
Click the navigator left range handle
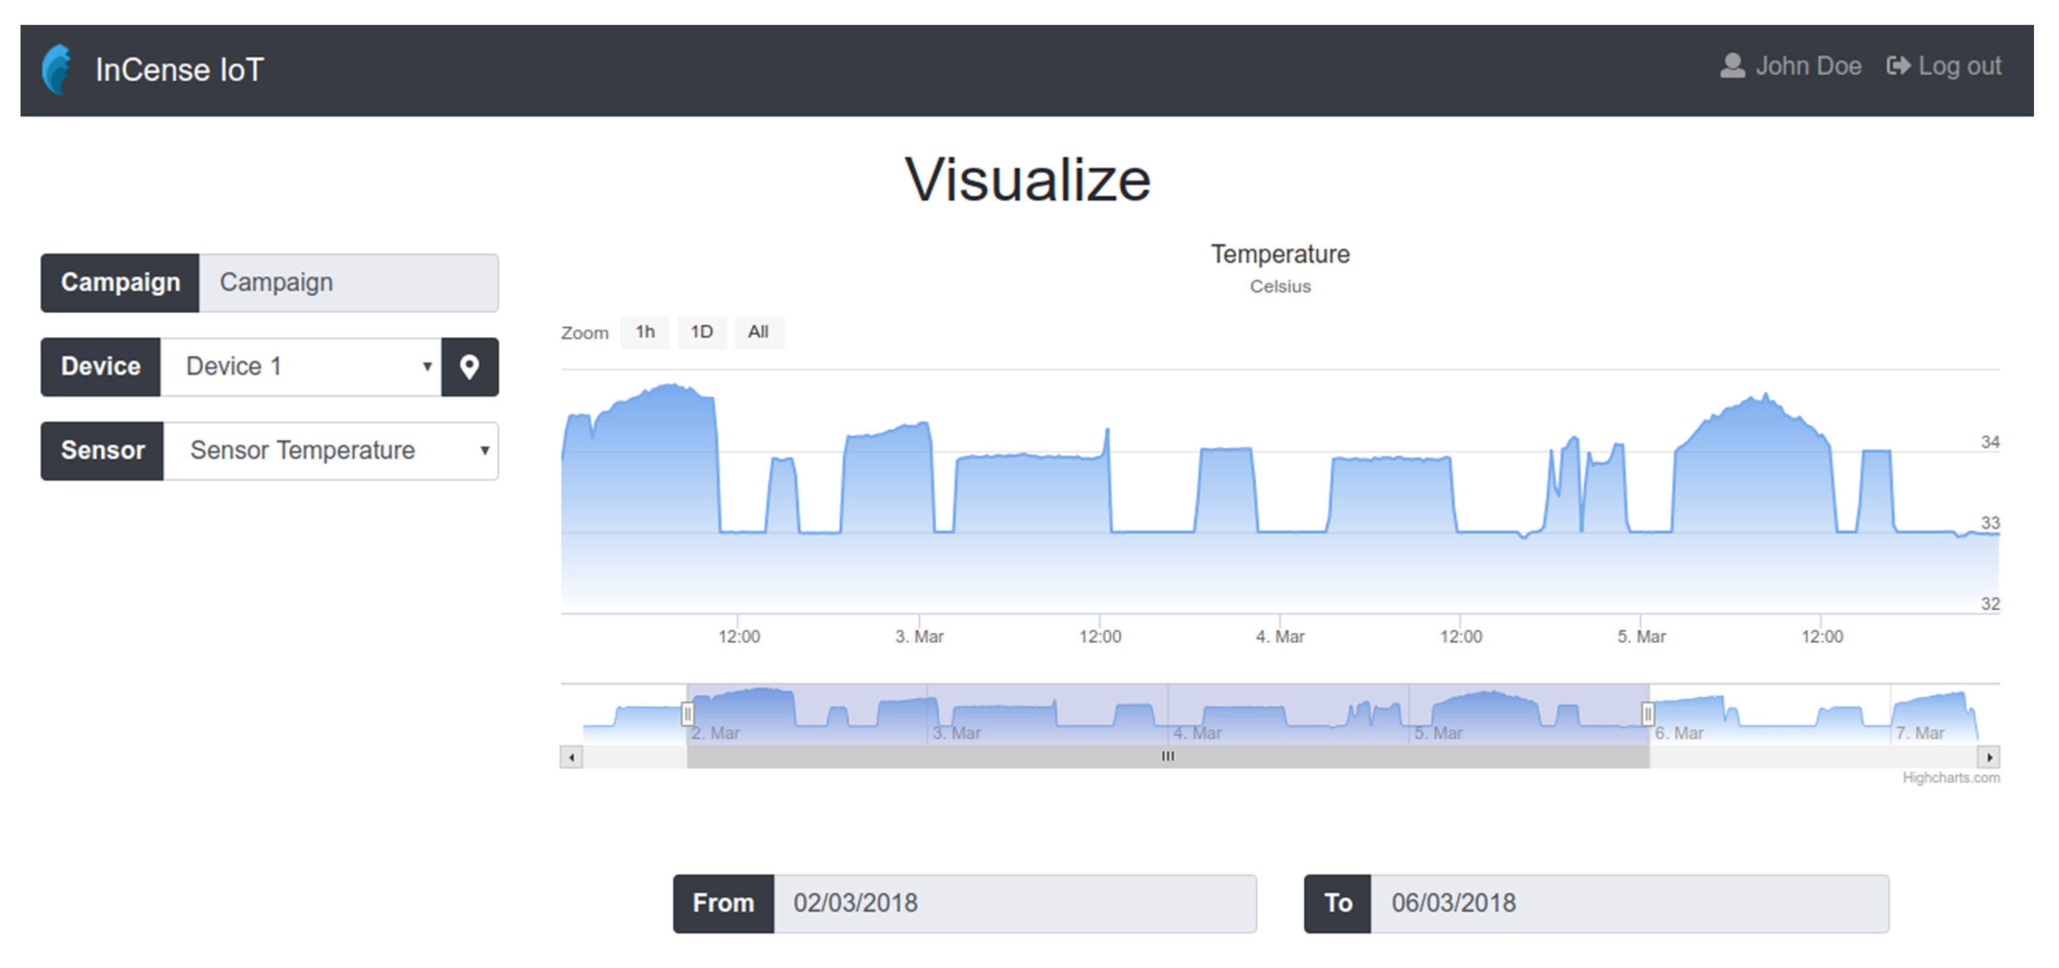pyautogui.click(x=688, y=713)
